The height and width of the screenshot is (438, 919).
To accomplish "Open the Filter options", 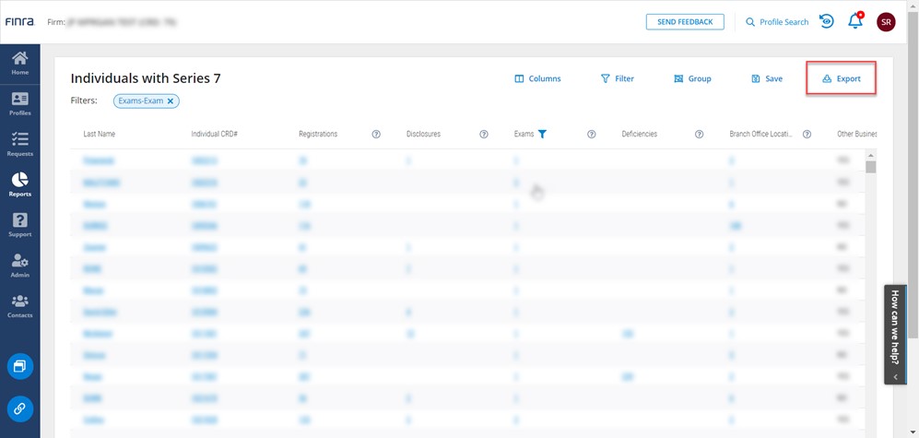I will coord(617,78).
